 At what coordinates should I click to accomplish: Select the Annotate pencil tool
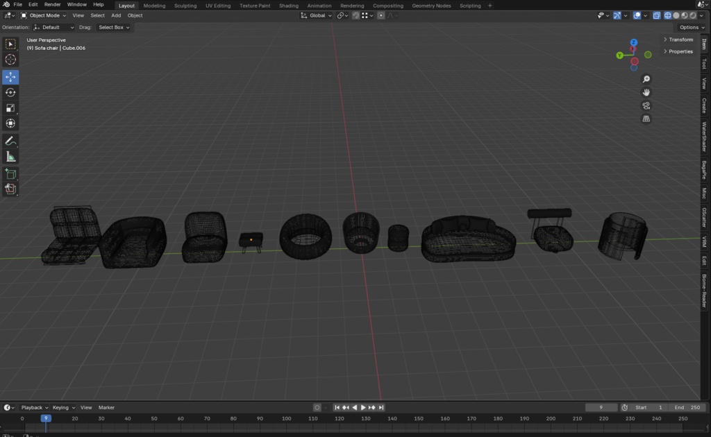coord(10,142)
